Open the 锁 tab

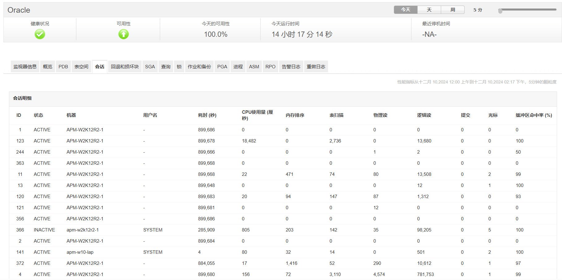tap(179, 67)
